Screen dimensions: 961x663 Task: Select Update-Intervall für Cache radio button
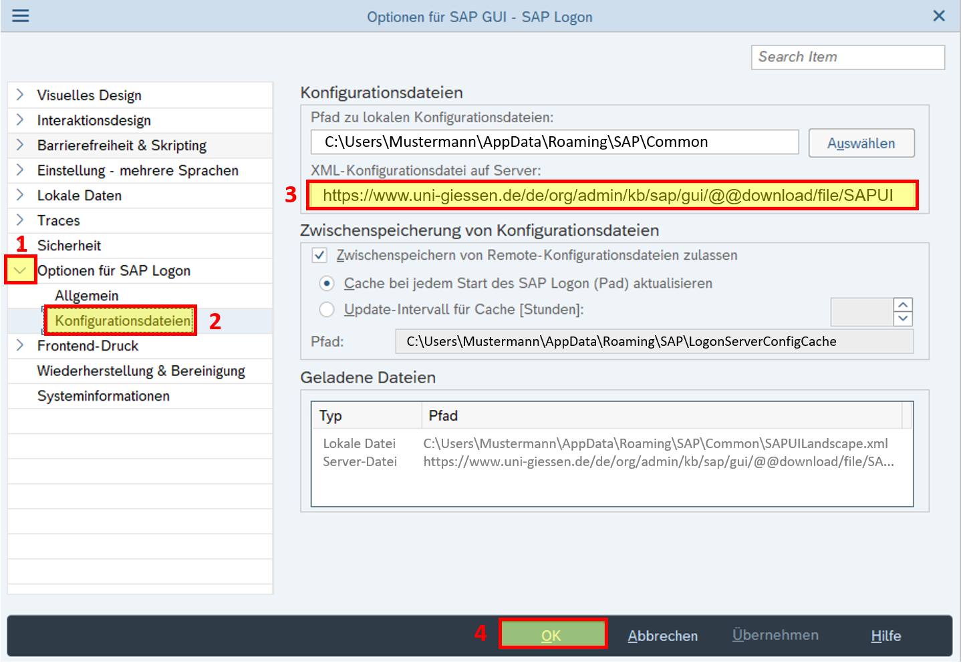327,309
